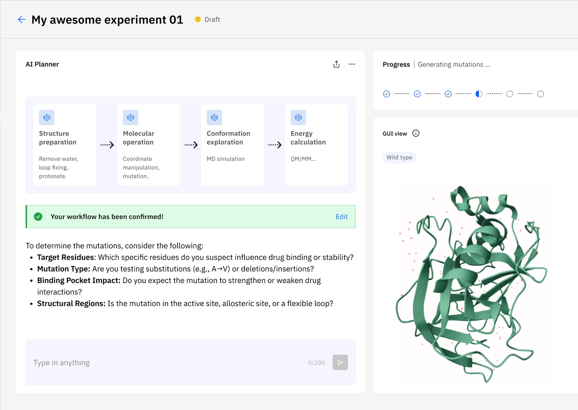Click the GUI view label
This screenshot has height=410, width=578.
point(395,133)
